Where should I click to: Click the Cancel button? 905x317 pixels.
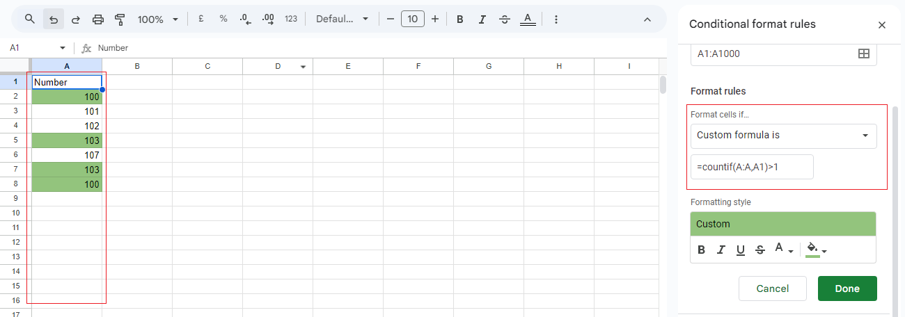tap(773, 288)
